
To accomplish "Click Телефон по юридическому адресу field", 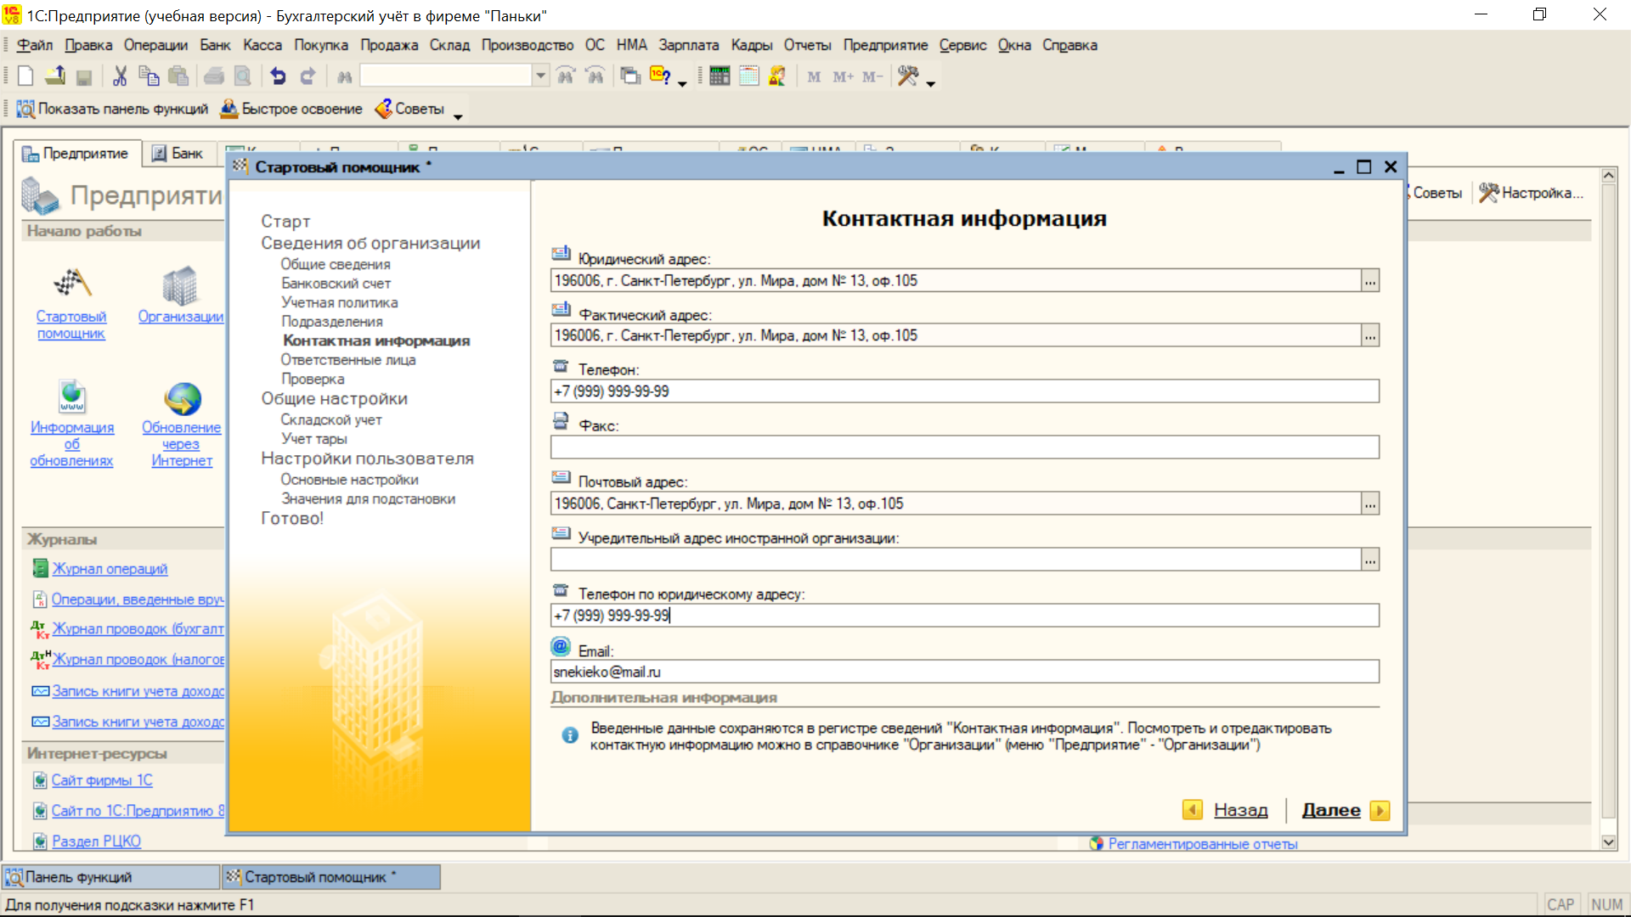I will tap(964, 616).
